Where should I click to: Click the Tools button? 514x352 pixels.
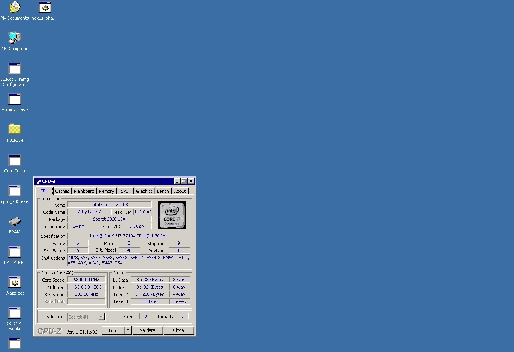113,330
